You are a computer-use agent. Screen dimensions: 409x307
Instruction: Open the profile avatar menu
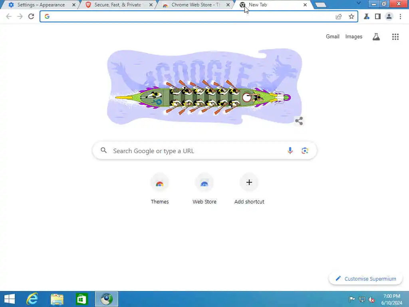[389, 16]
